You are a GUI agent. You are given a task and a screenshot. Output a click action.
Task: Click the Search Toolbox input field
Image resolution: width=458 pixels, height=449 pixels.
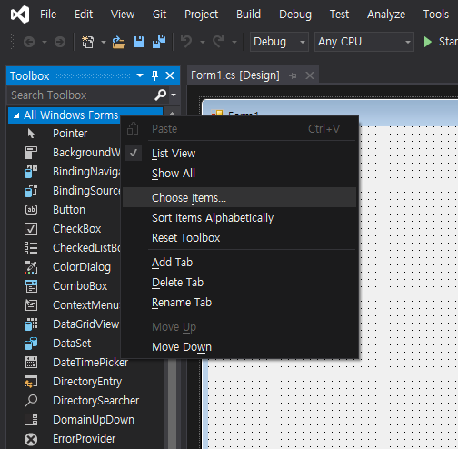click(80, 95)
